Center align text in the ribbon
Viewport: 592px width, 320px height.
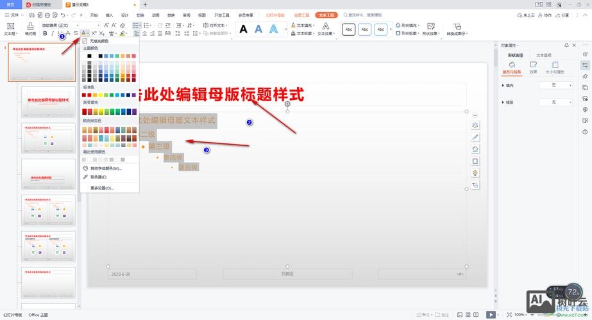(x=144, y=33)
